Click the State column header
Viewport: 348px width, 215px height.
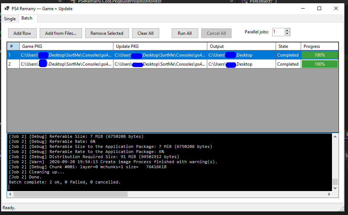[288, 46]
